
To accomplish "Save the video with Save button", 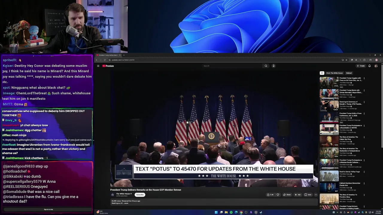I will [308, 195].
